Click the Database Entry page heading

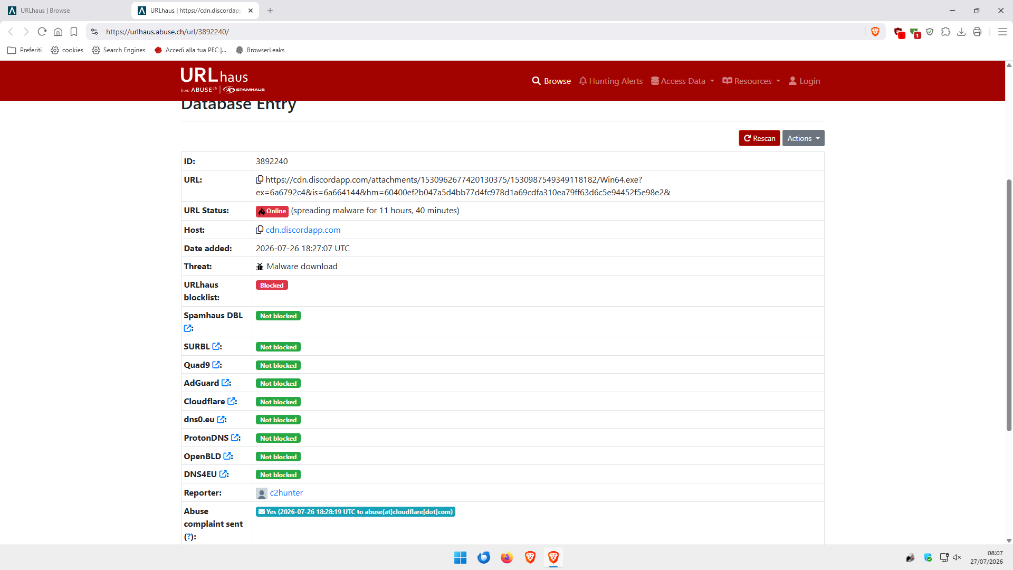coord(238,106)
